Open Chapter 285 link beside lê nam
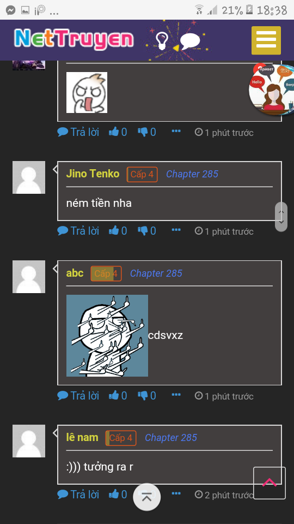The width and height of the screenshot is (294, 524). tap(170, 438)
